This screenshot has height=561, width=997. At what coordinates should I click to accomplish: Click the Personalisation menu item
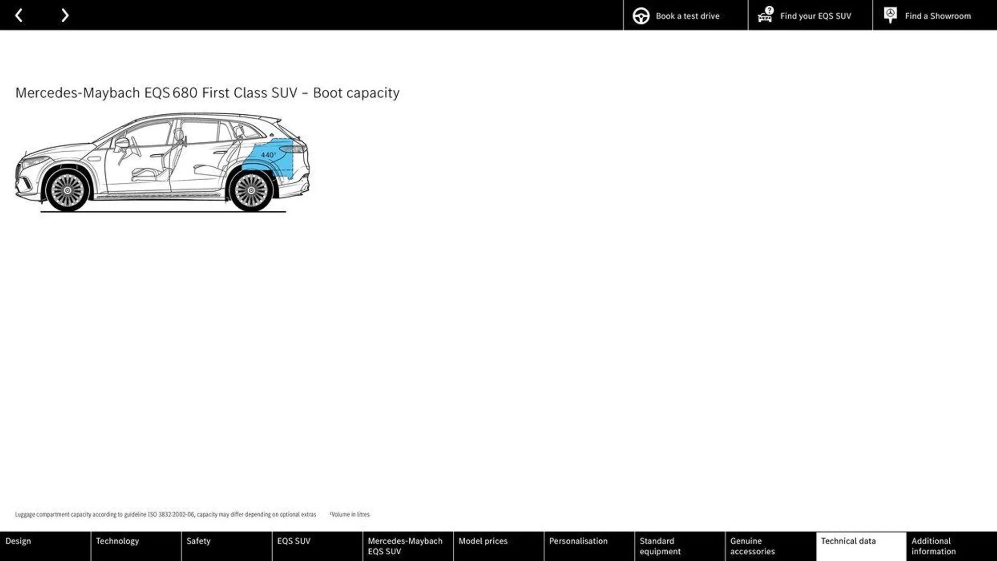click(578, 546)
